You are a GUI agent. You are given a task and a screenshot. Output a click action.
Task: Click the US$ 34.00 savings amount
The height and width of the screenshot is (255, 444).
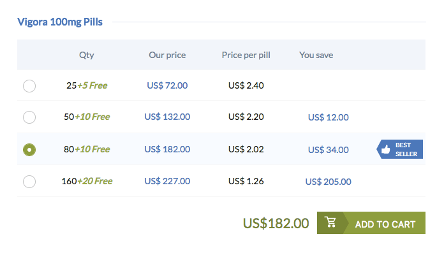[328, 150]
